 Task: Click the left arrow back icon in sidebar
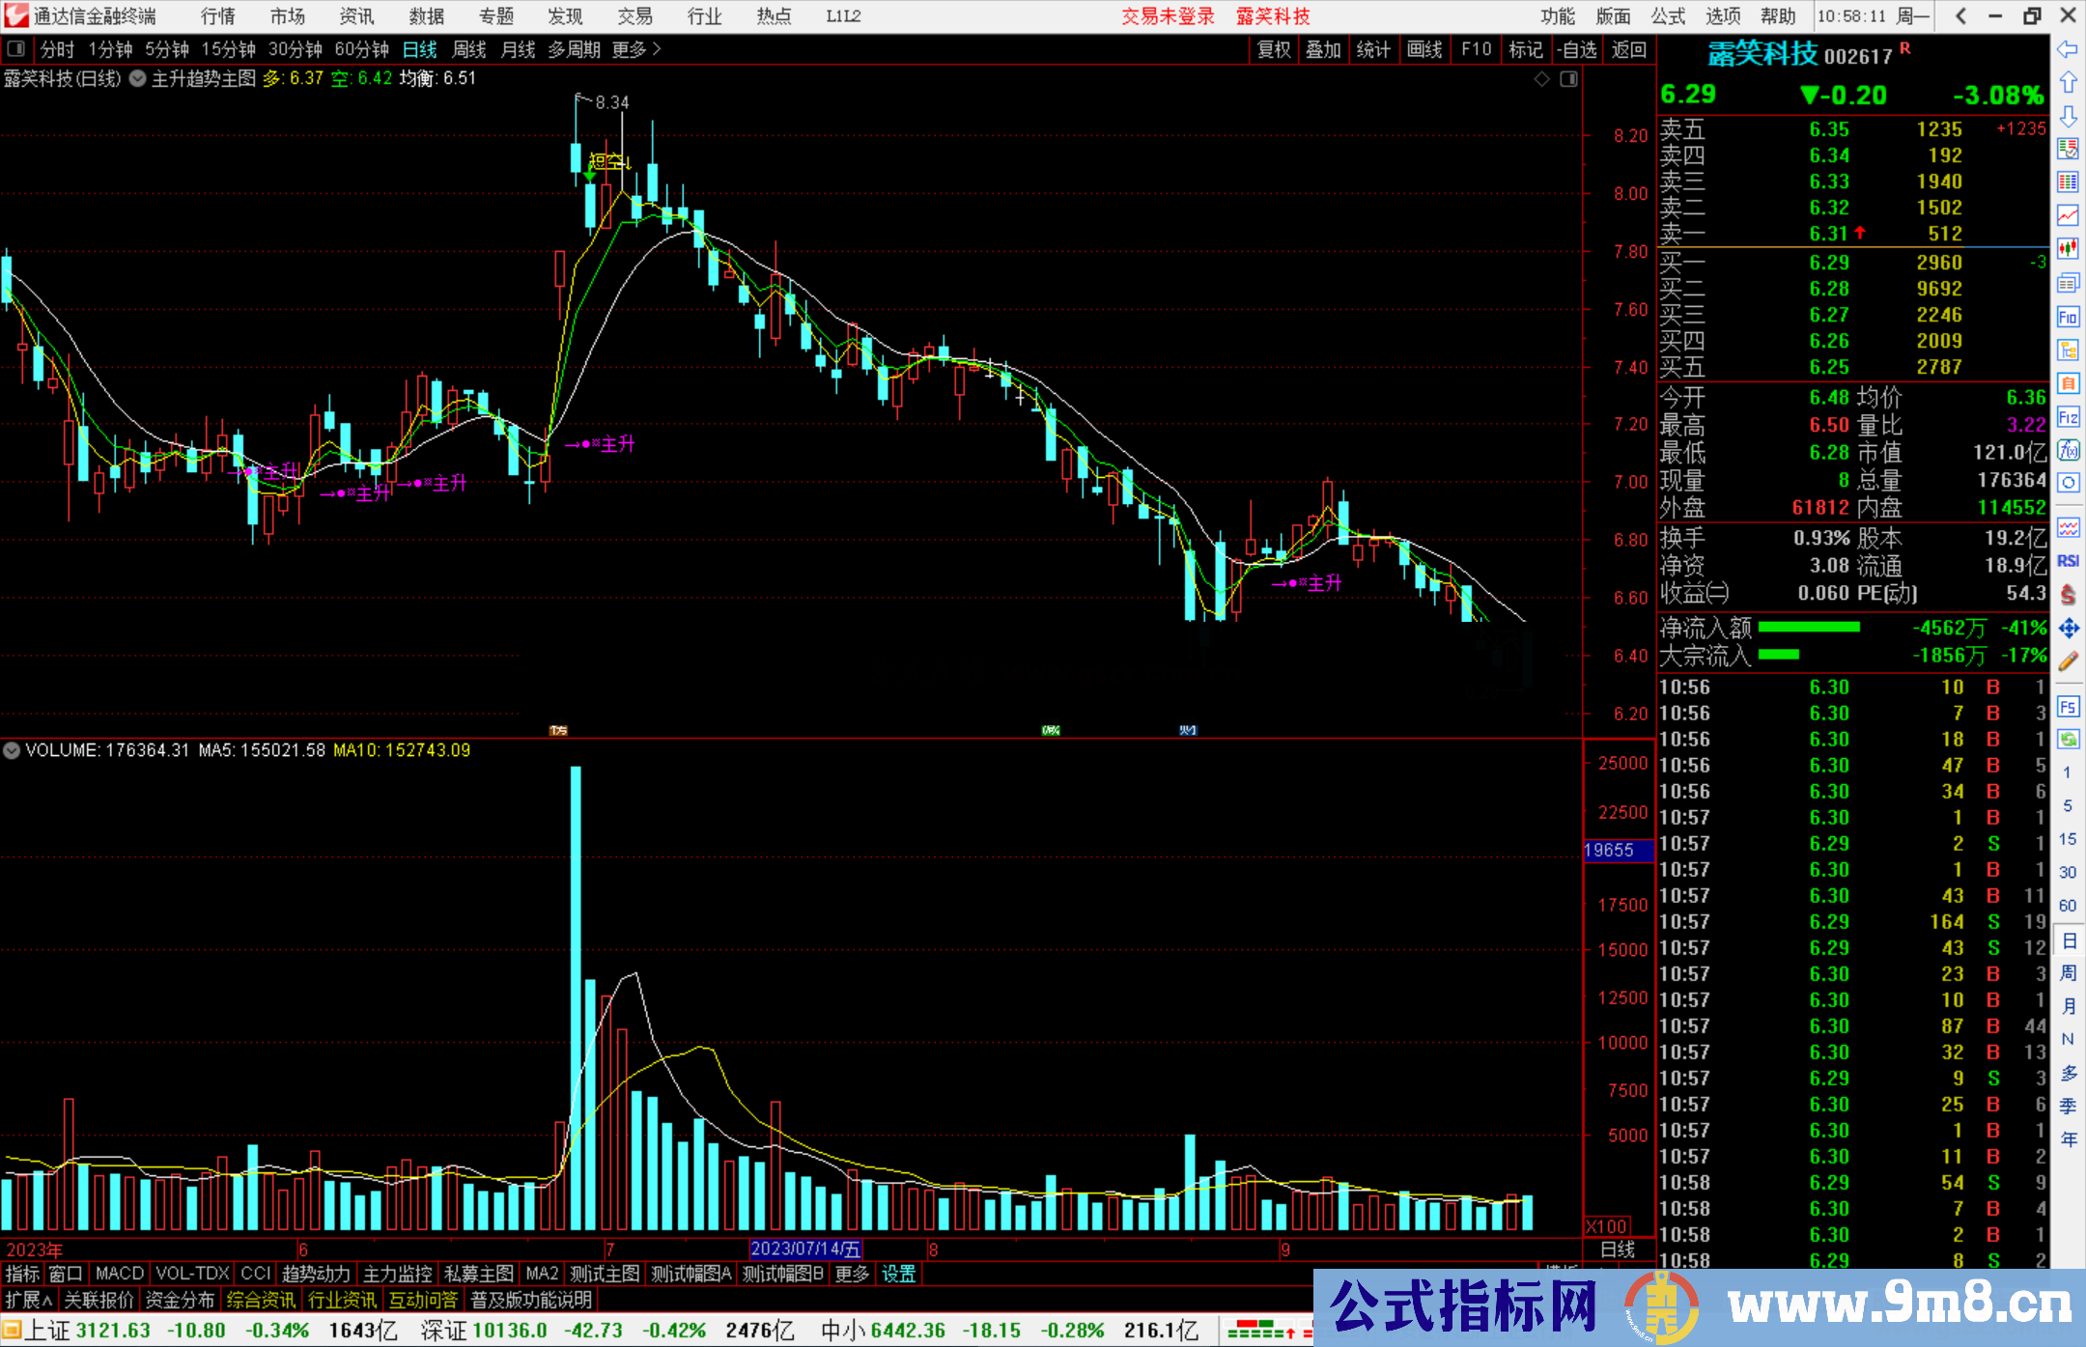[2068, 49]
